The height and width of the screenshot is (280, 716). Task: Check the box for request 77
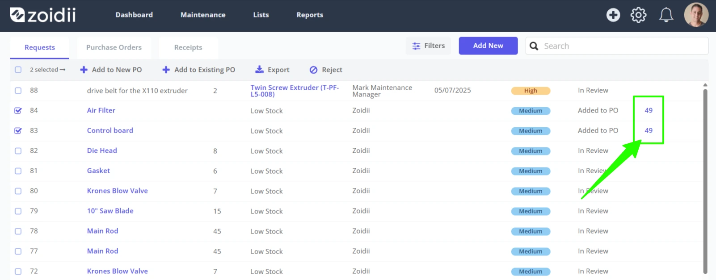18,251
